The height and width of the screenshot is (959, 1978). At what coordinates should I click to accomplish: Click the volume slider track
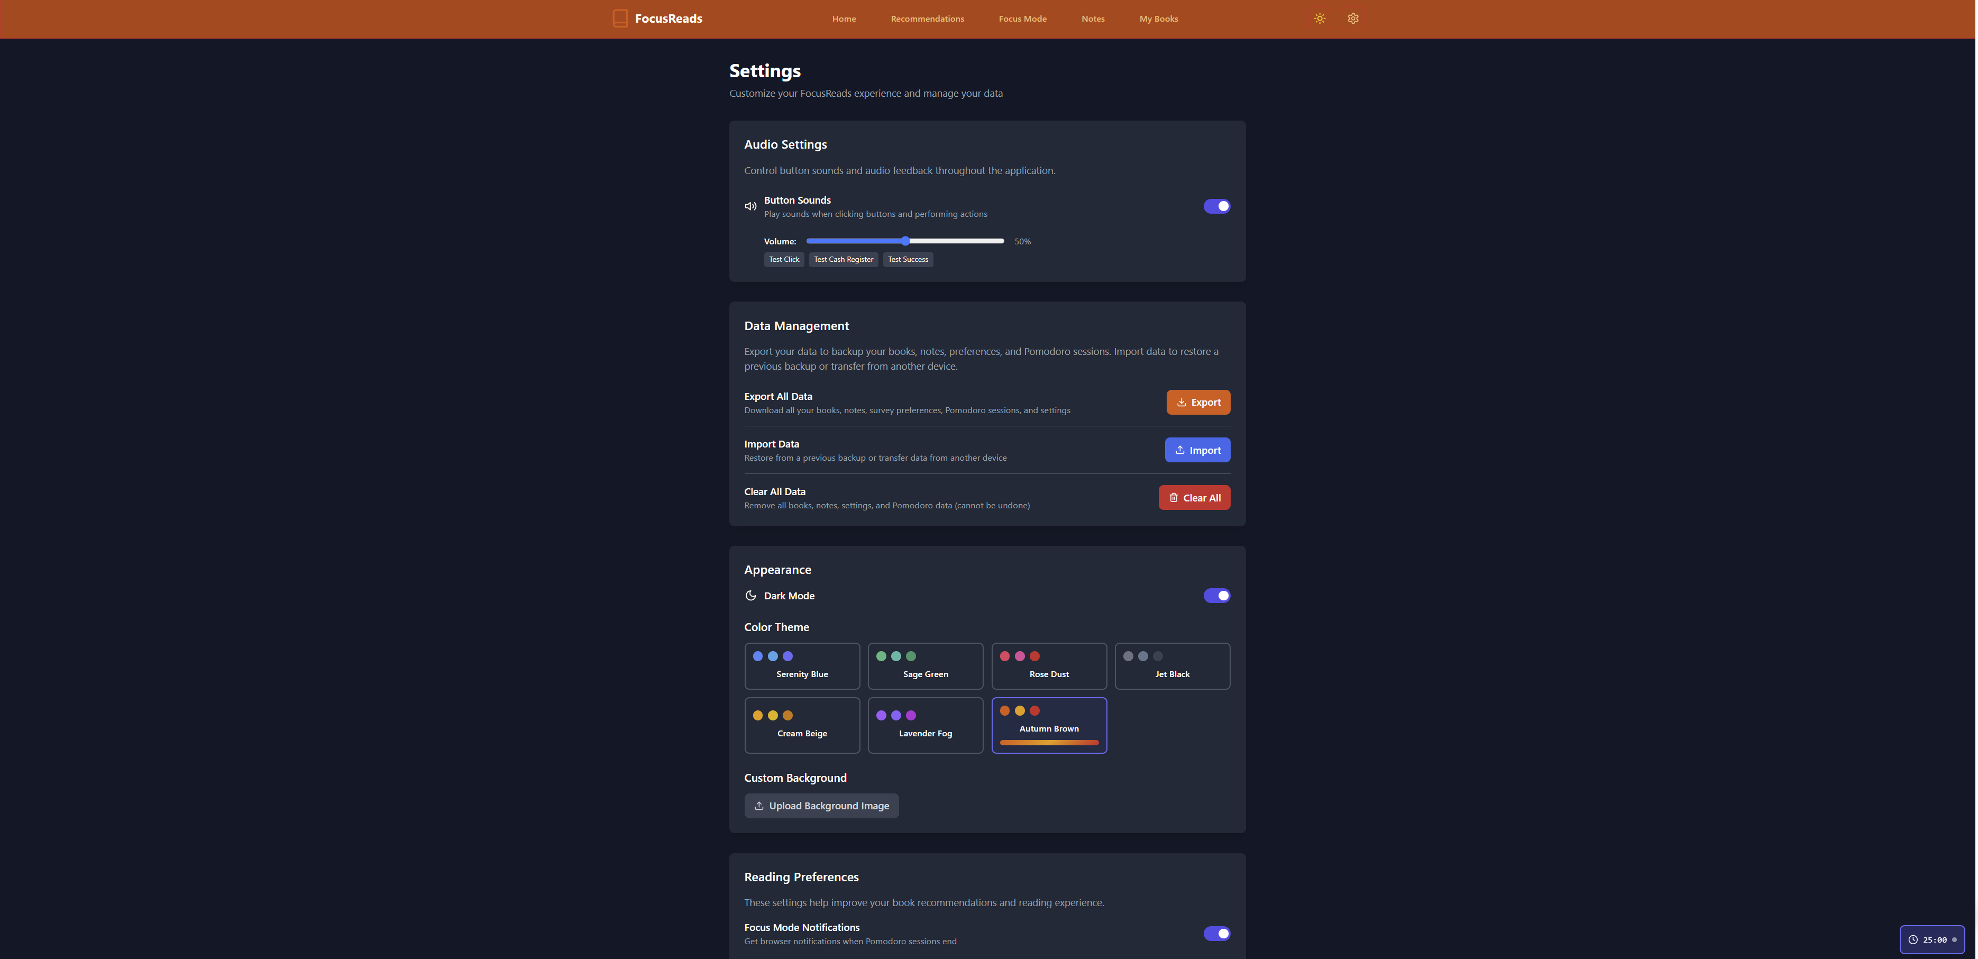tap(952, 241)
